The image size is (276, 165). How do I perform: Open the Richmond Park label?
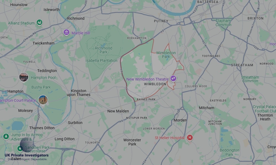pyautogui.click(x=104, y=50)
